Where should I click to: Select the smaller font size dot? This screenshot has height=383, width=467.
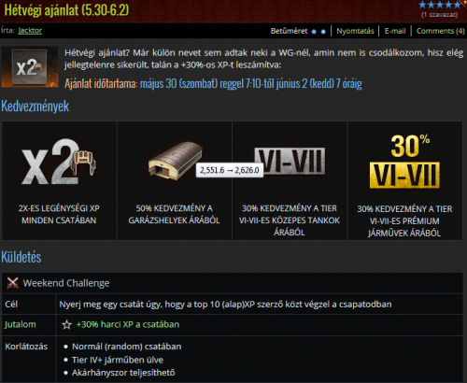(314, 32)
